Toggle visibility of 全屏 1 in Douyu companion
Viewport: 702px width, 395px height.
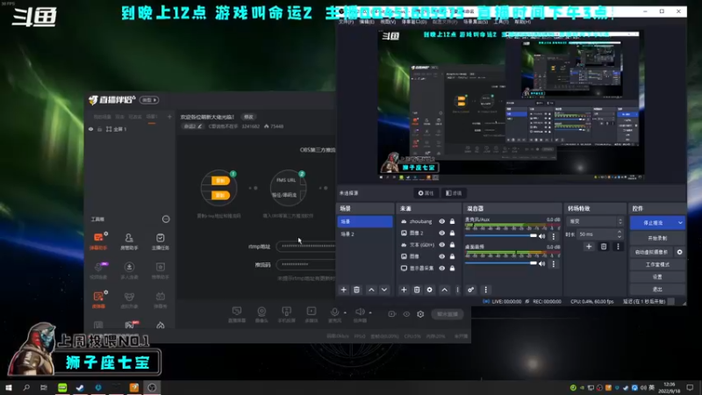91,129
